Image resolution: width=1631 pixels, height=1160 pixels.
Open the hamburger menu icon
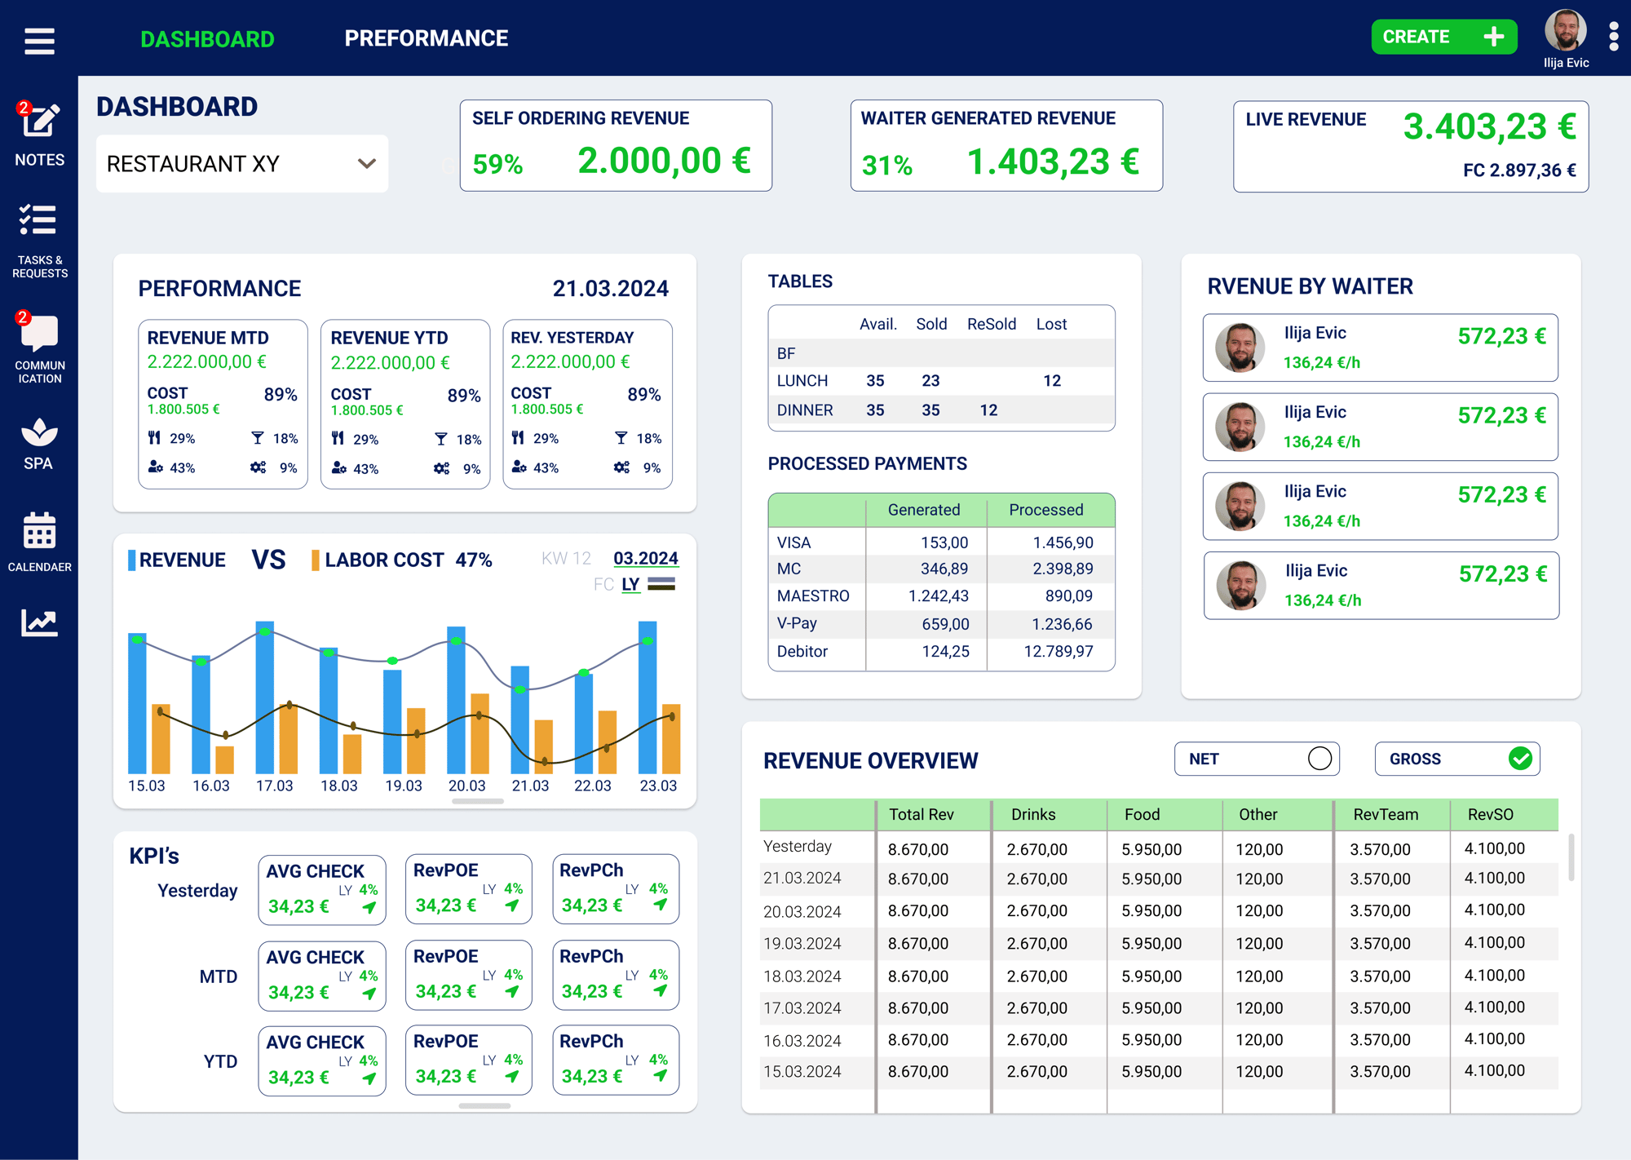39,40
